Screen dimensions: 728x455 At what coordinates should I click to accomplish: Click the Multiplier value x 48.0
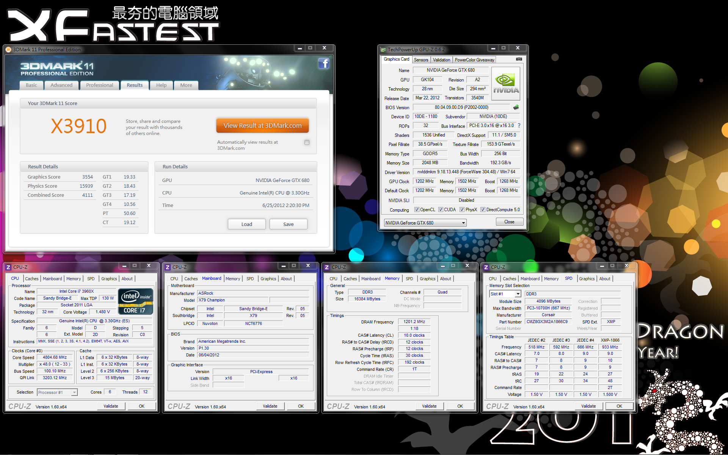[55, 364]
